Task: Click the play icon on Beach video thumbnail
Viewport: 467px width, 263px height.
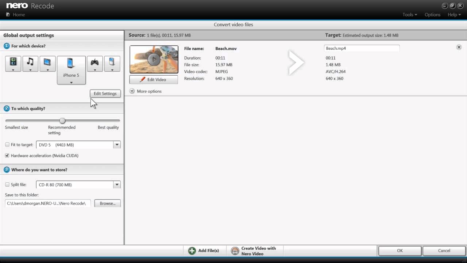Action: (x=154, y=59)
